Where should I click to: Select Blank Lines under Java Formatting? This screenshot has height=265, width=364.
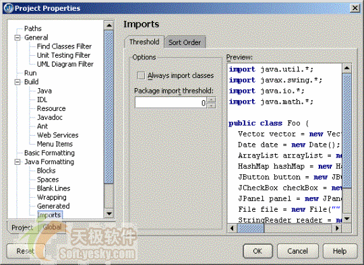tap(54, 188)
